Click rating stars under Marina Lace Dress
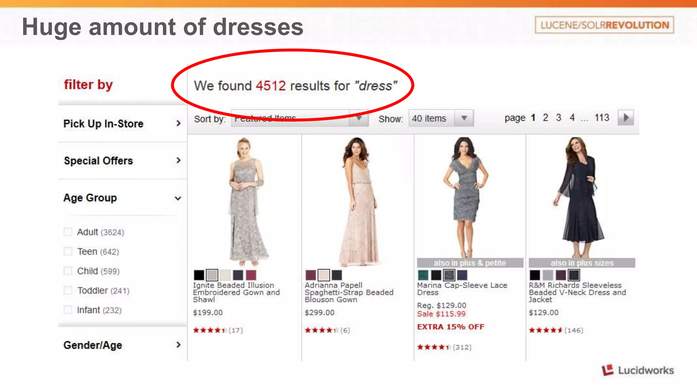The height and width of the screenshot is (392, 697). (434, 347)
